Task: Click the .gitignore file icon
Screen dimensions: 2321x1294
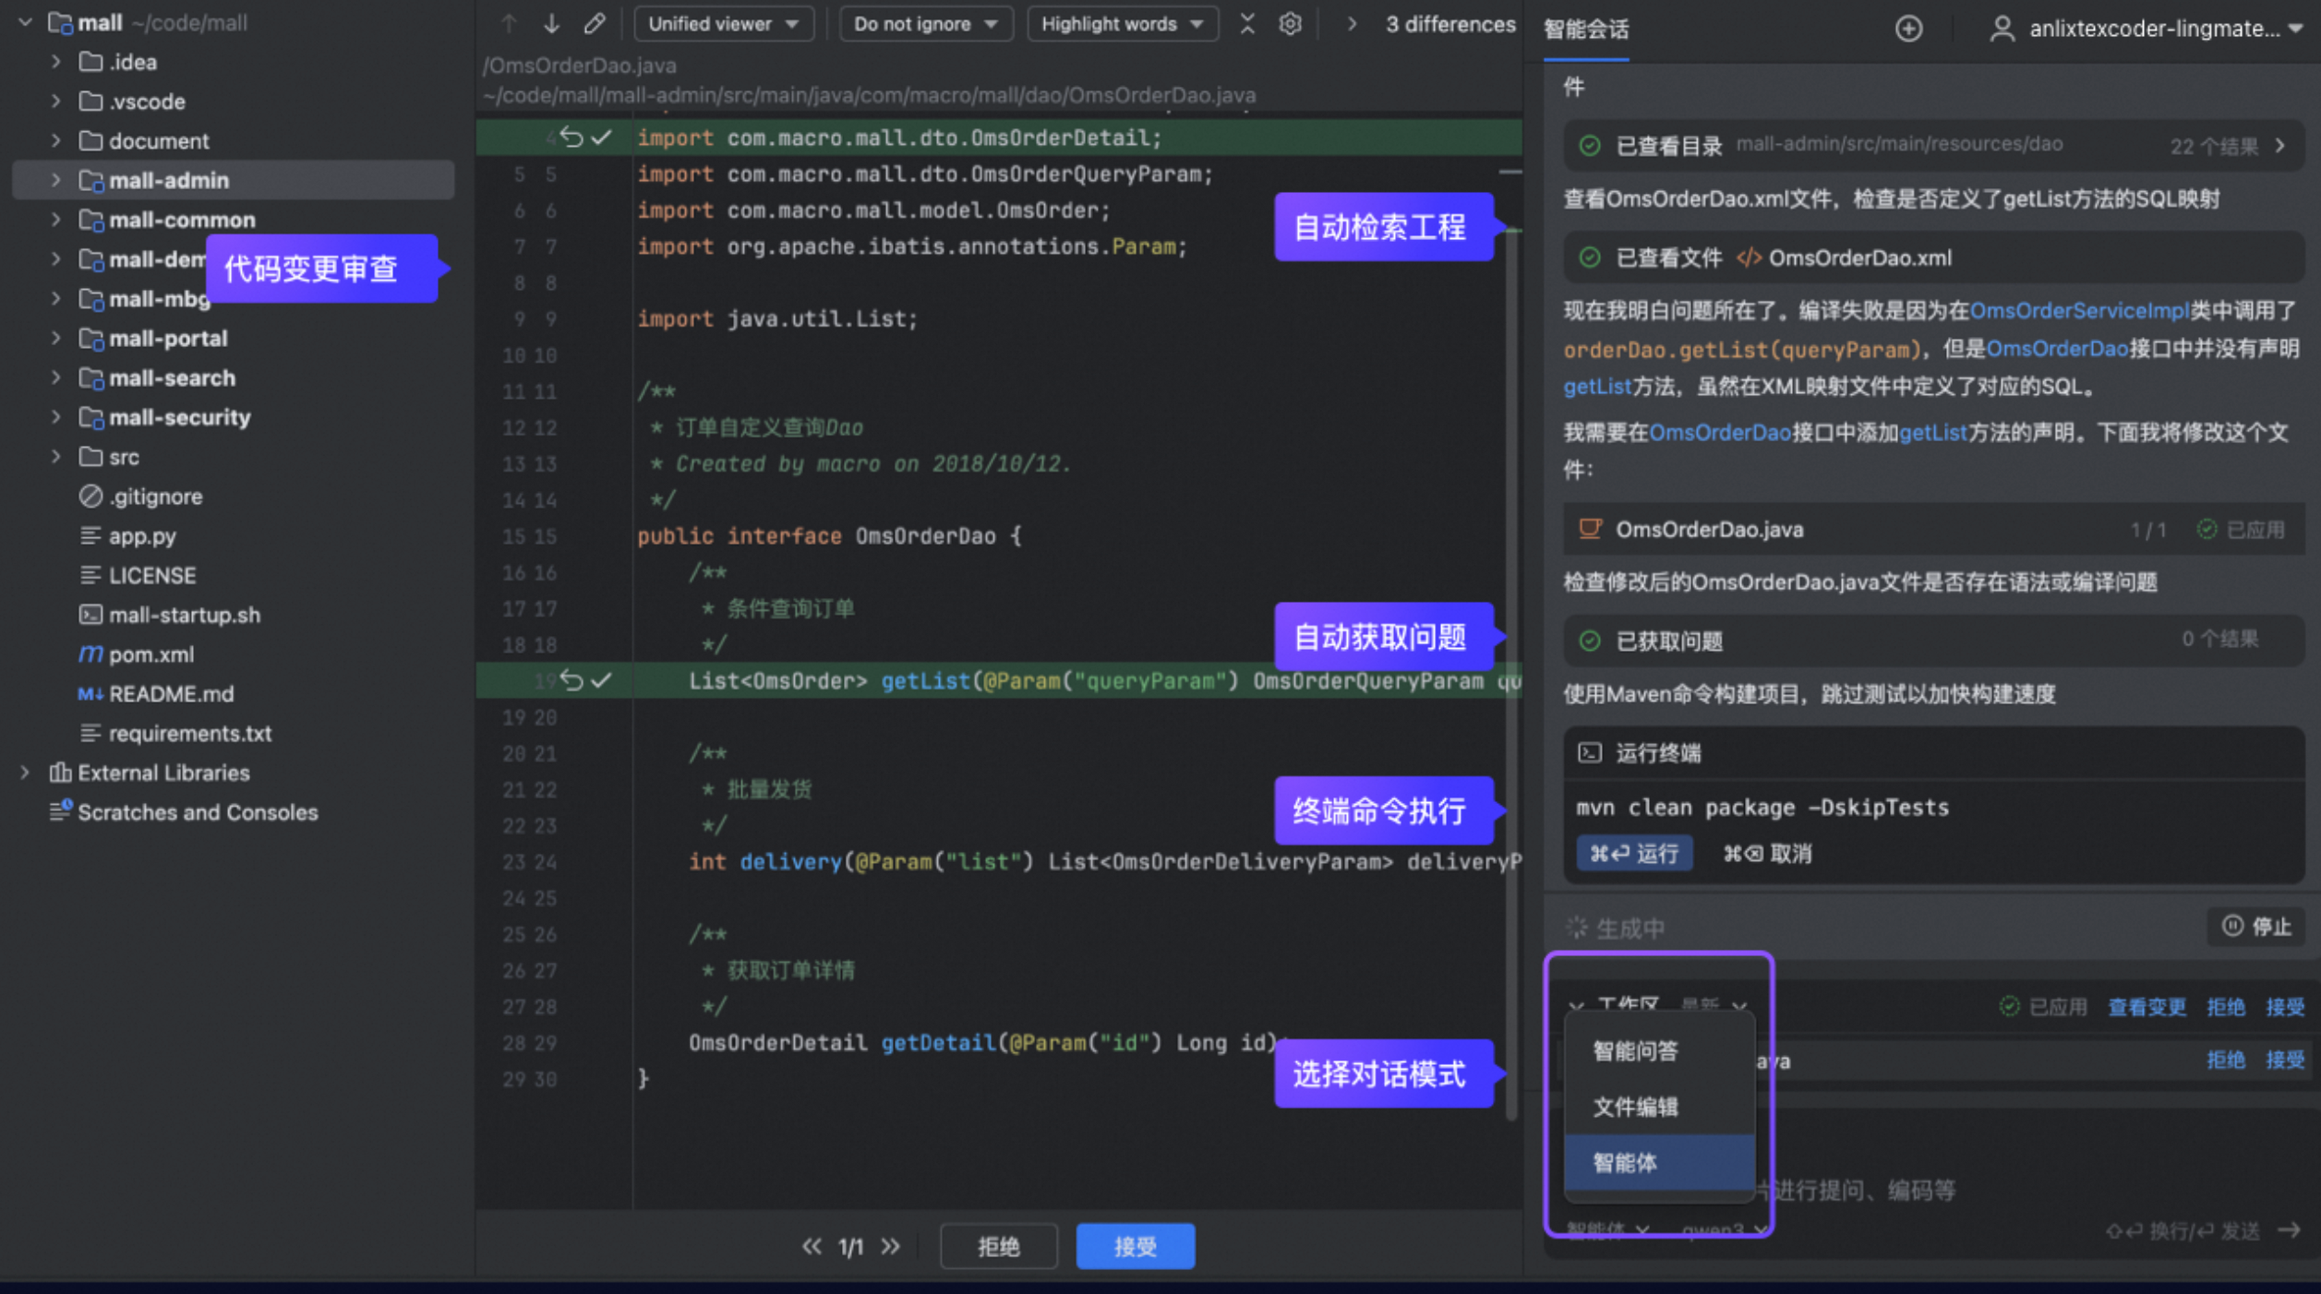Action: pyautogui.click(x=90, y=497)
